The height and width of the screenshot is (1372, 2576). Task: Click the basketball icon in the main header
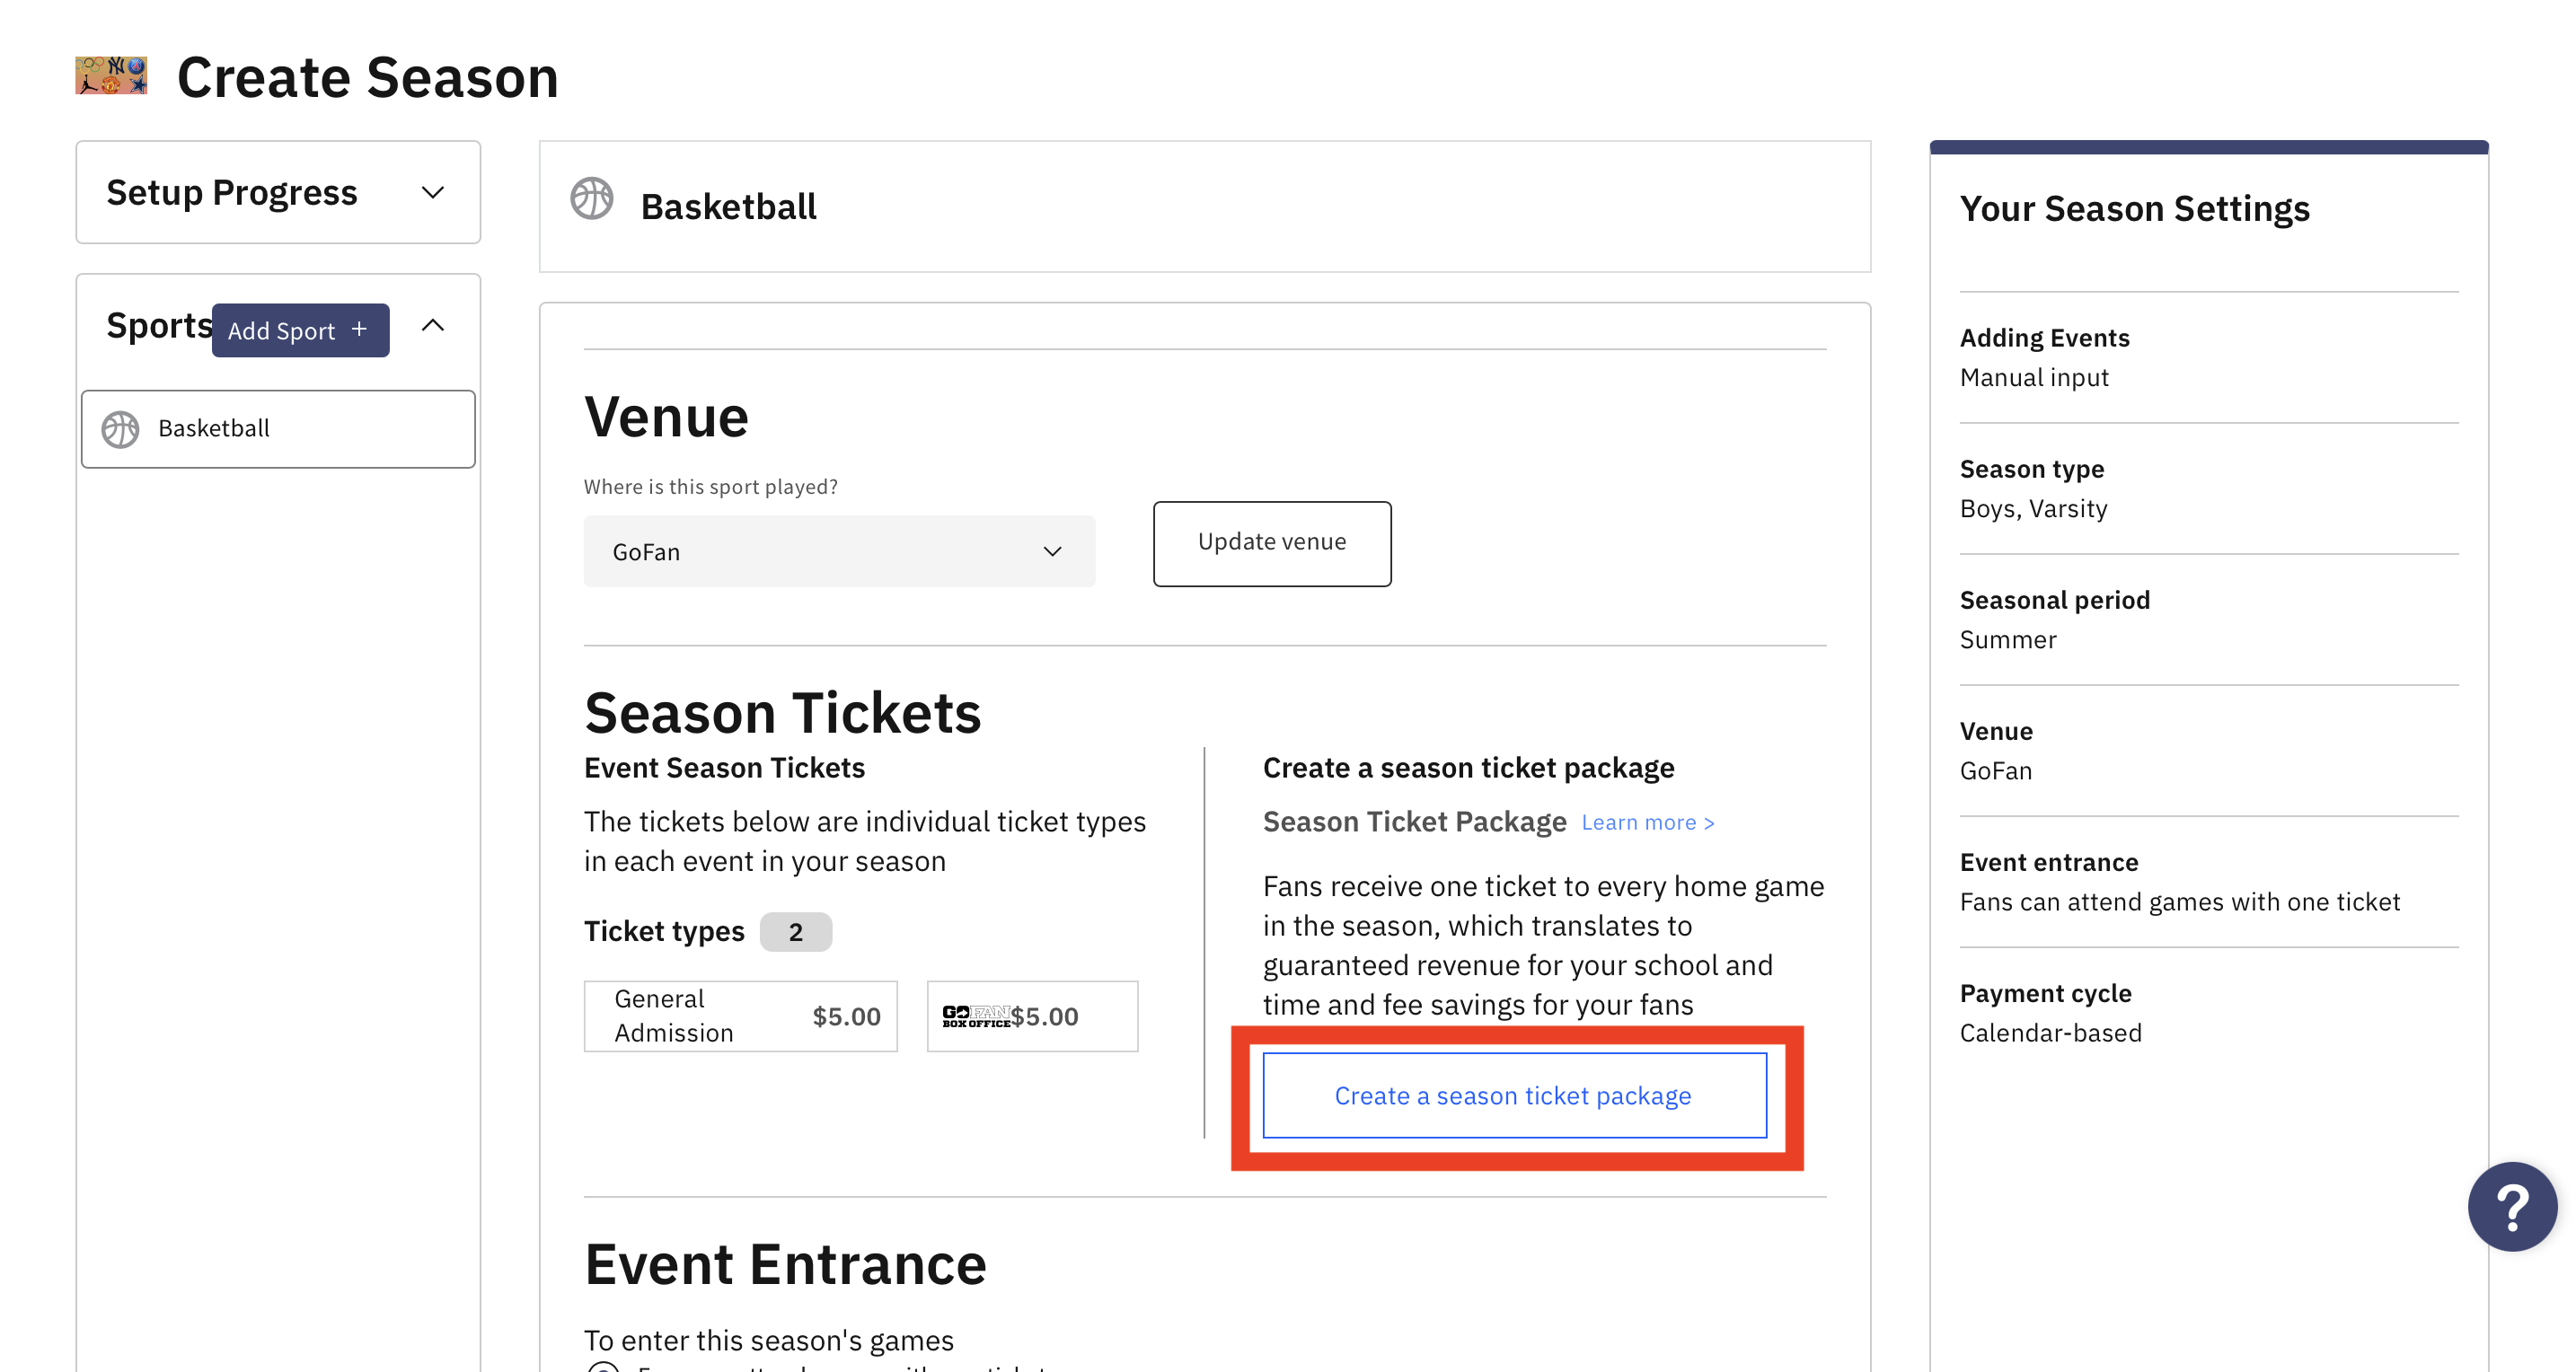click(x=592, y=198)
